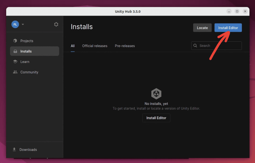Screen dimensions: 255x163
Task: Open Projects using its cube icon
Action: (x=15, y=41)
